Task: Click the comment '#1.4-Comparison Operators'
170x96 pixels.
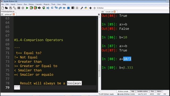Action: pos(39,40)
